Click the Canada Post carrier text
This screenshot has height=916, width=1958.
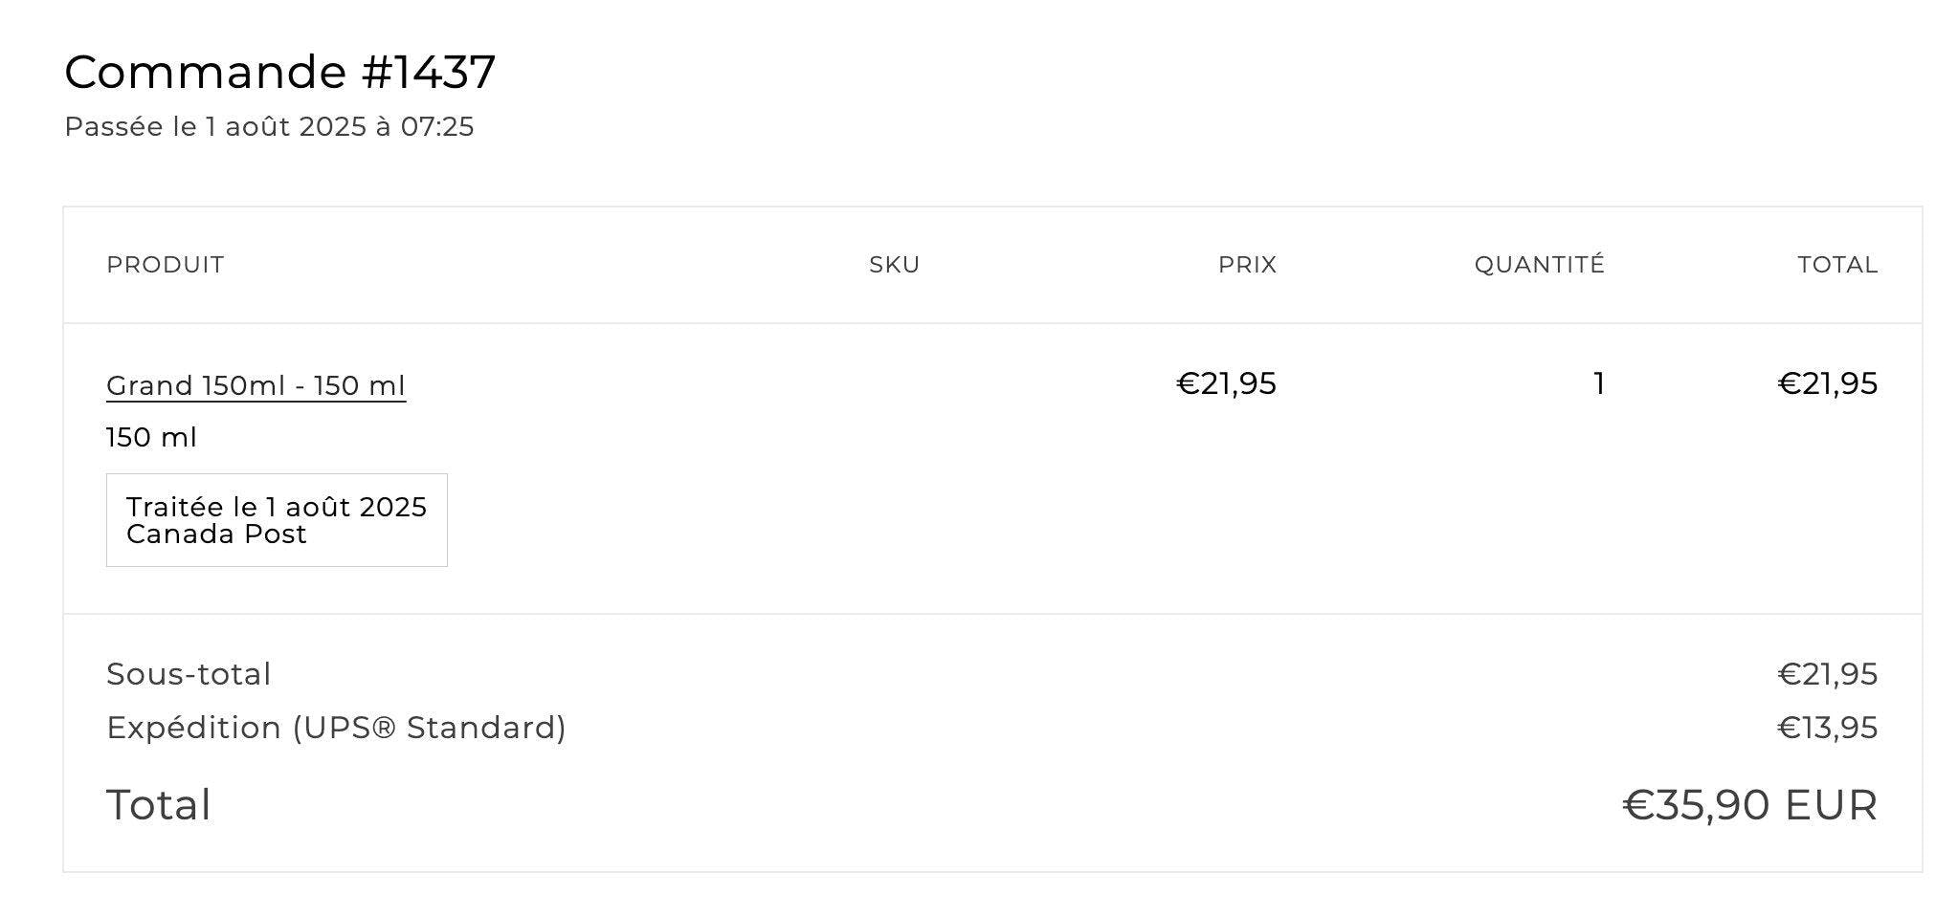pos(216,534)
